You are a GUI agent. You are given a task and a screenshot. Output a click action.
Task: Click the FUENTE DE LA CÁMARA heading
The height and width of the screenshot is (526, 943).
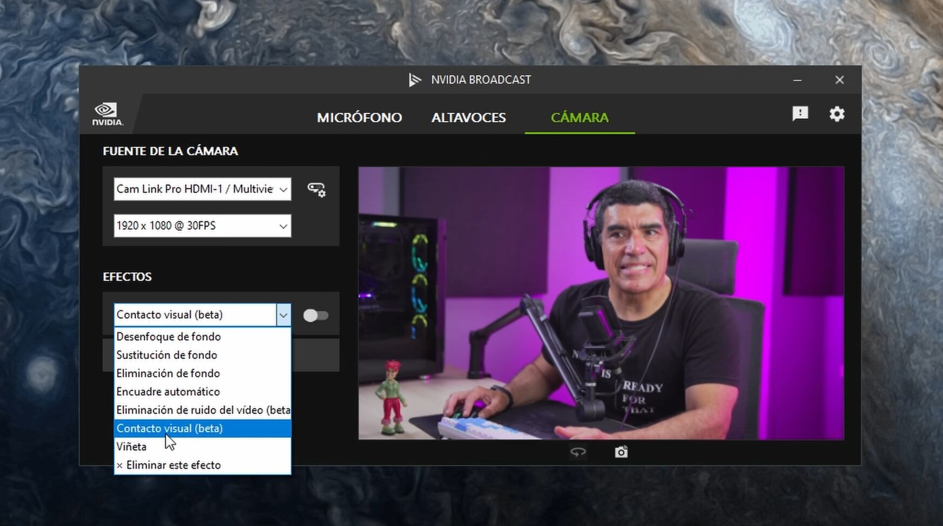[170, 151]
